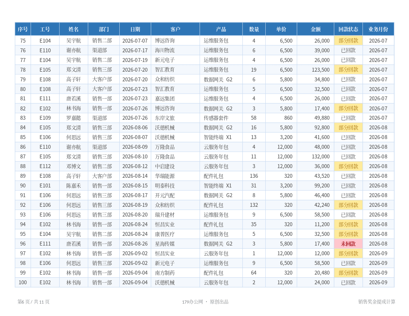This screenshot has height=316, width=409.
Task: Click the amount 132,000
Action: click(321, 157)
